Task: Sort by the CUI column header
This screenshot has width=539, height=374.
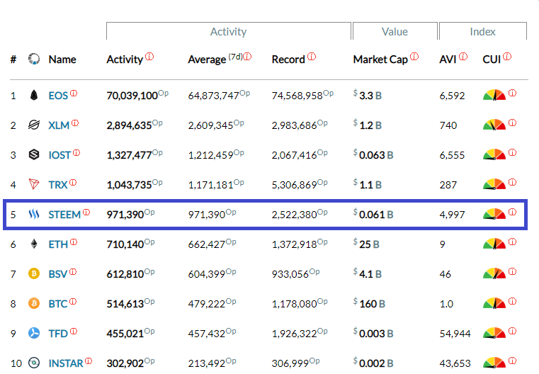Action: [x=492, y=59]
